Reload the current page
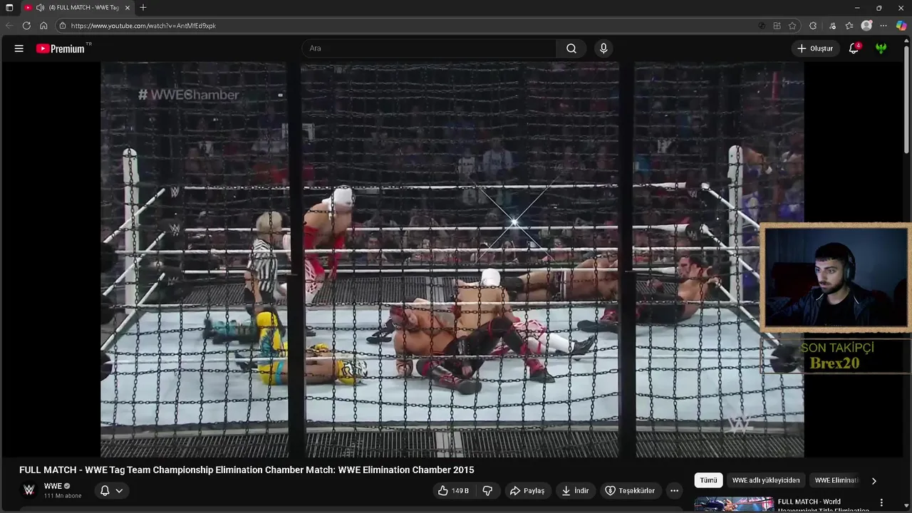Screen dimensions: 912x513 pyautogui.click(x=26, y=26)
